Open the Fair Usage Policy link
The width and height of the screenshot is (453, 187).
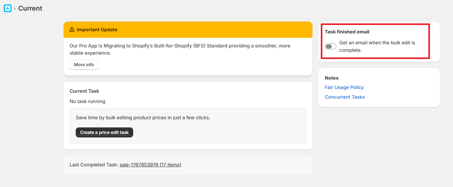point(344,87)
